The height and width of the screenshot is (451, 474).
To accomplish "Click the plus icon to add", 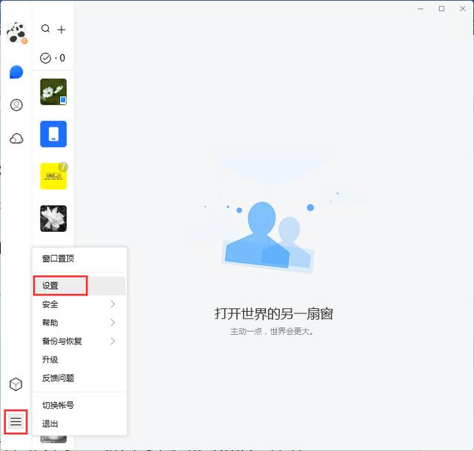I will click(61, 30).
